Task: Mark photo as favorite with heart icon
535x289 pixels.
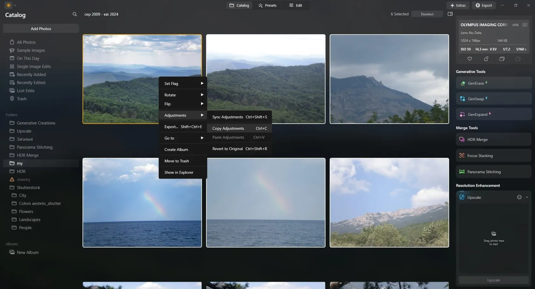Action: (x=469, y=59)
